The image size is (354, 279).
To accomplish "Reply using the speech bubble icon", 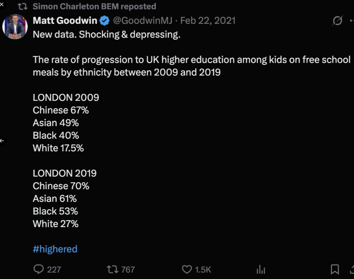I will point(39,269).
